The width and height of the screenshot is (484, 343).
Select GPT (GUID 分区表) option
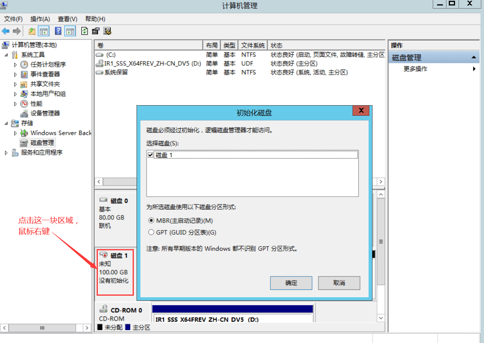(151, 232)
